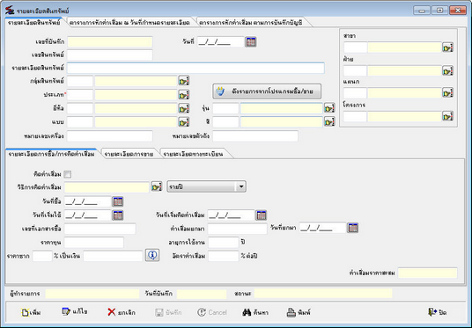Click ดึงรายการจากโปรแกรมซื้อ/ขาย button

[x=267, y=91]
